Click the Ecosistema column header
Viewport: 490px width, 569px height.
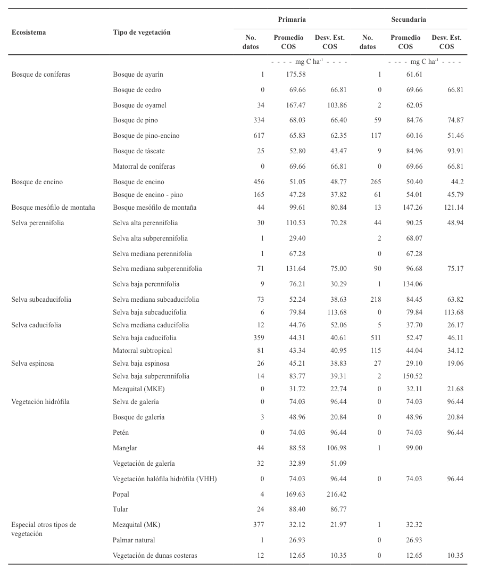click(x=29, y=32)
